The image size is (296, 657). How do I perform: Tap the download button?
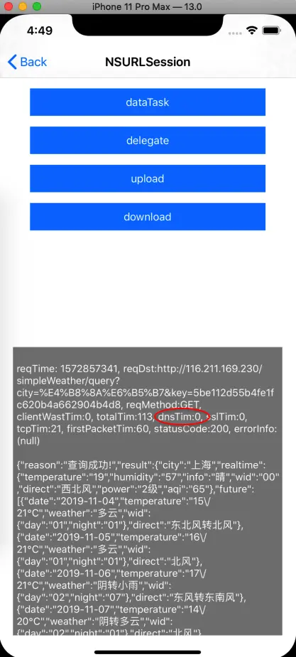148,217
